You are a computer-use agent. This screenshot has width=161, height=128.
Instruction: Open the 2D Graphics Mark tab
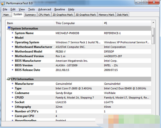(63, 15)
